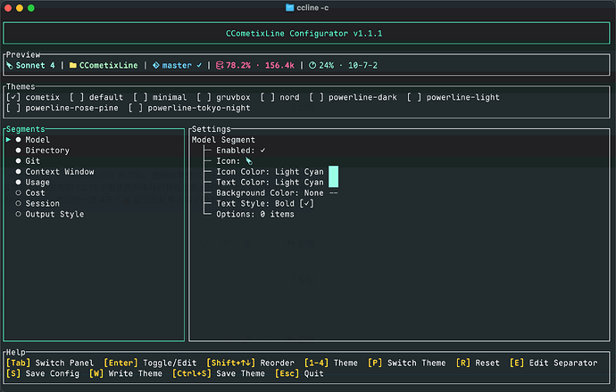Click the checkmark after master in preview
This screenshot has width=616, height=392.
pos(199,65)
